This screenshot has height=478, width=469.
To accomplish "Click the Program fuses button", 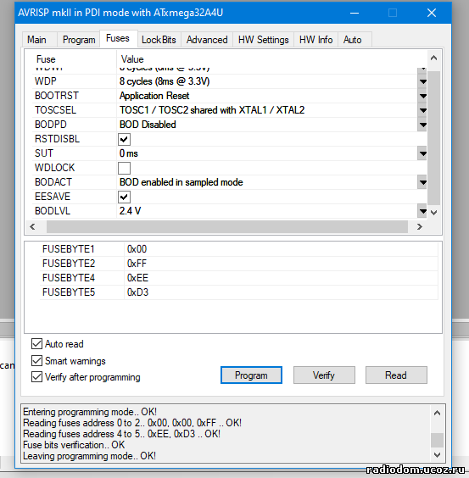I will [x=251, y=375].
